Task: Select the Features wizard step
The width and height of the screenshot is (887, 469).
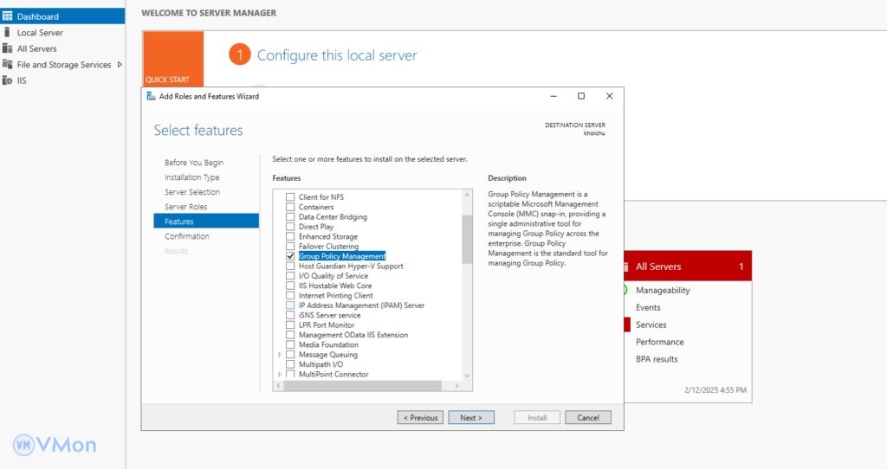Action: pyautogui.click(x=206, y=221)
